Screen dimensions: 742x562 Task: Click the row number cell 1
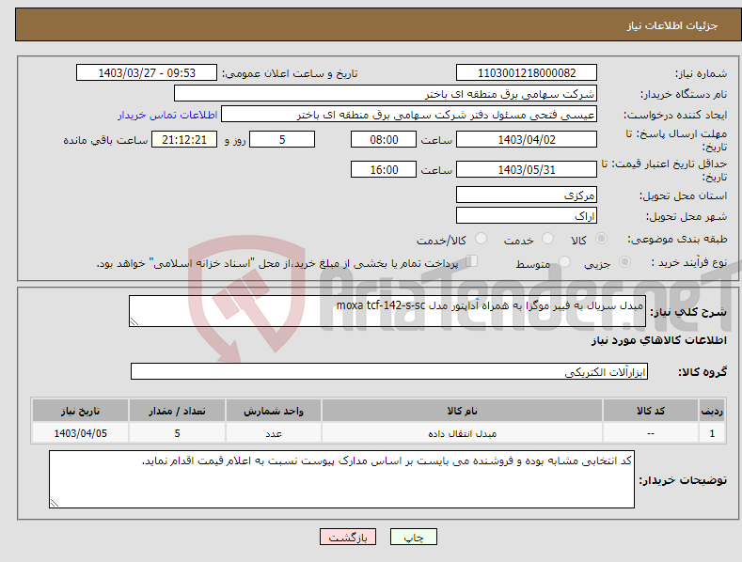coord(712,433)
